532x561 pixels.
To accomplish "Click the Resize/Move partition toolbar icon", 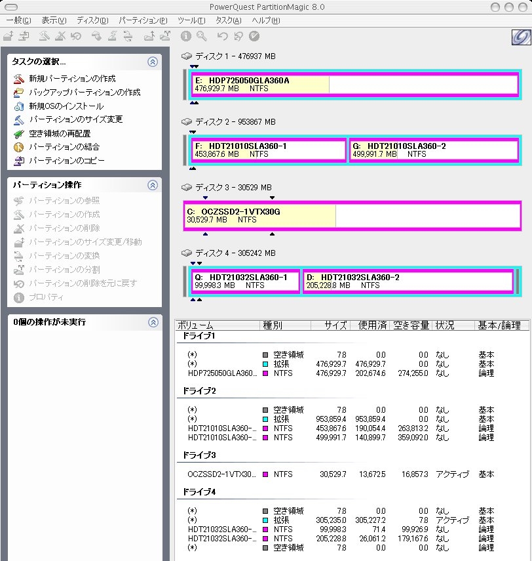I will 9,36.
